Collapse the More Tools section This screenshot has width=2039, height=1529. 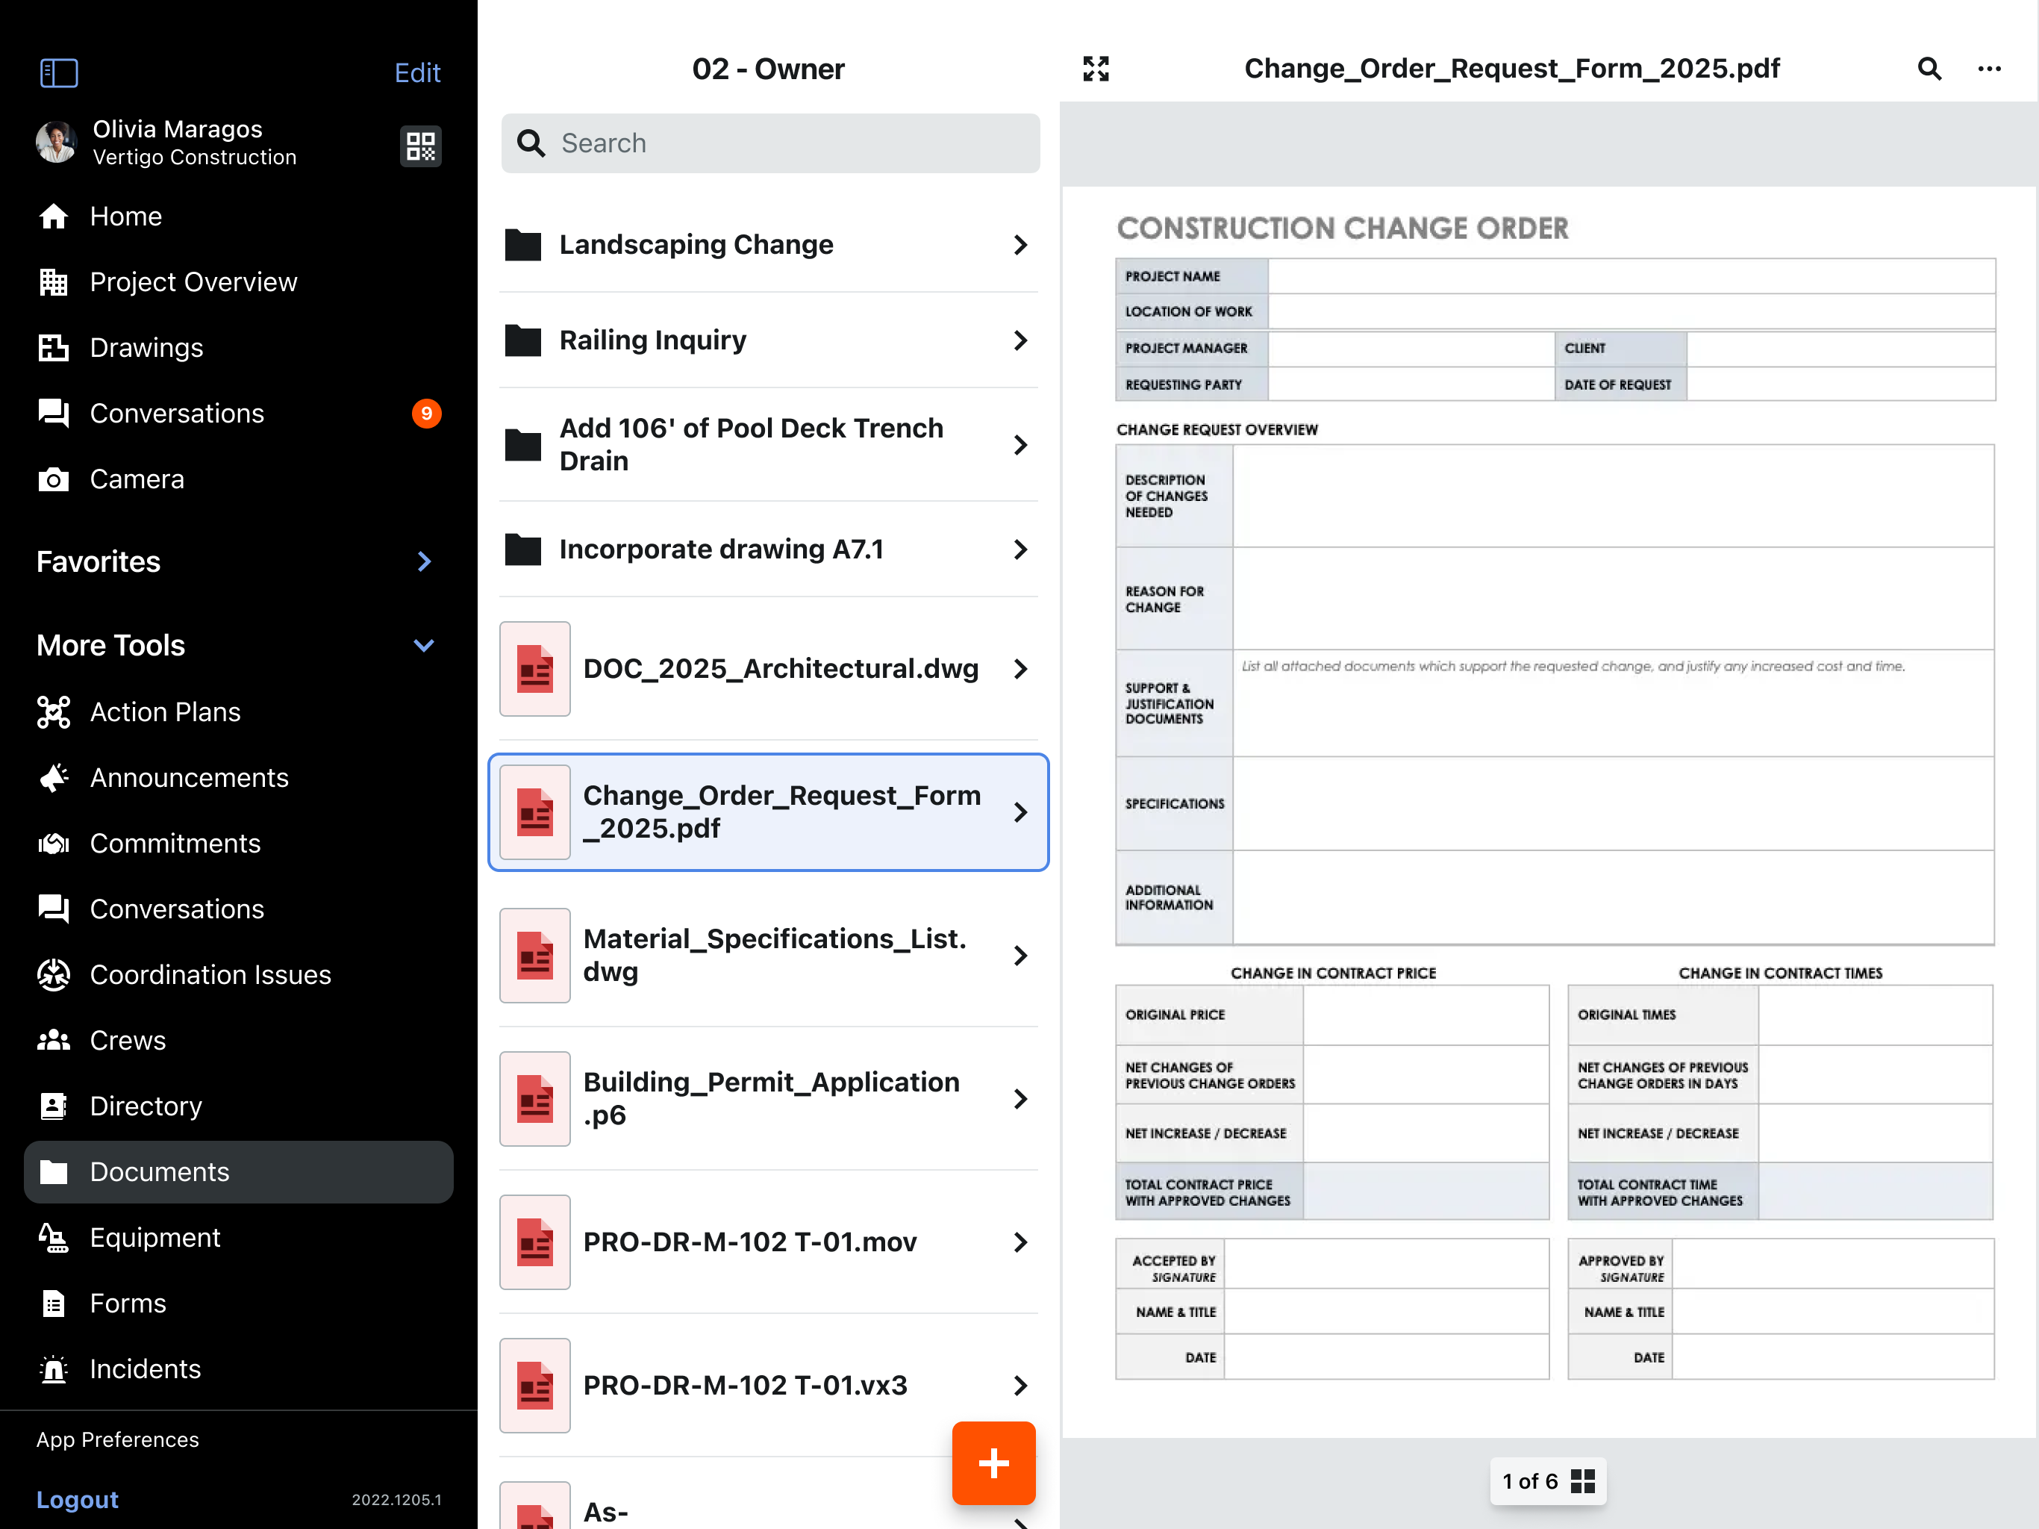pos(423,644)
